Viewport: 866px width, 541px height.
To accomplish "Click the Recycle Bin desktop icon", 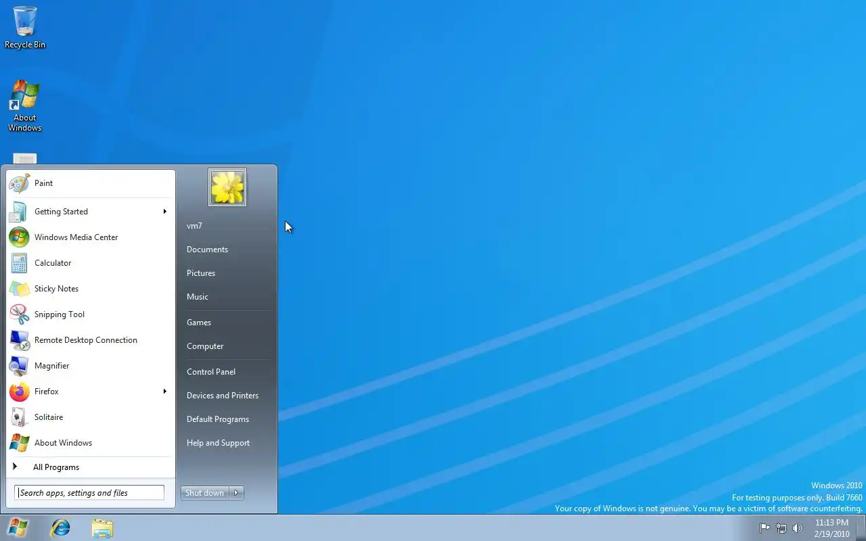I will point(25,27).
